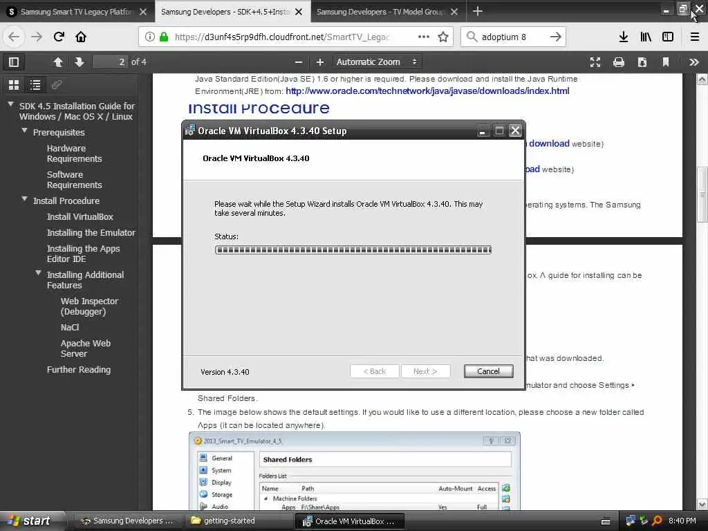Image resolution: width=708 pixels, height=531 pixels.
Task: Open the downloads panel
Action: [x=624, y=37]
